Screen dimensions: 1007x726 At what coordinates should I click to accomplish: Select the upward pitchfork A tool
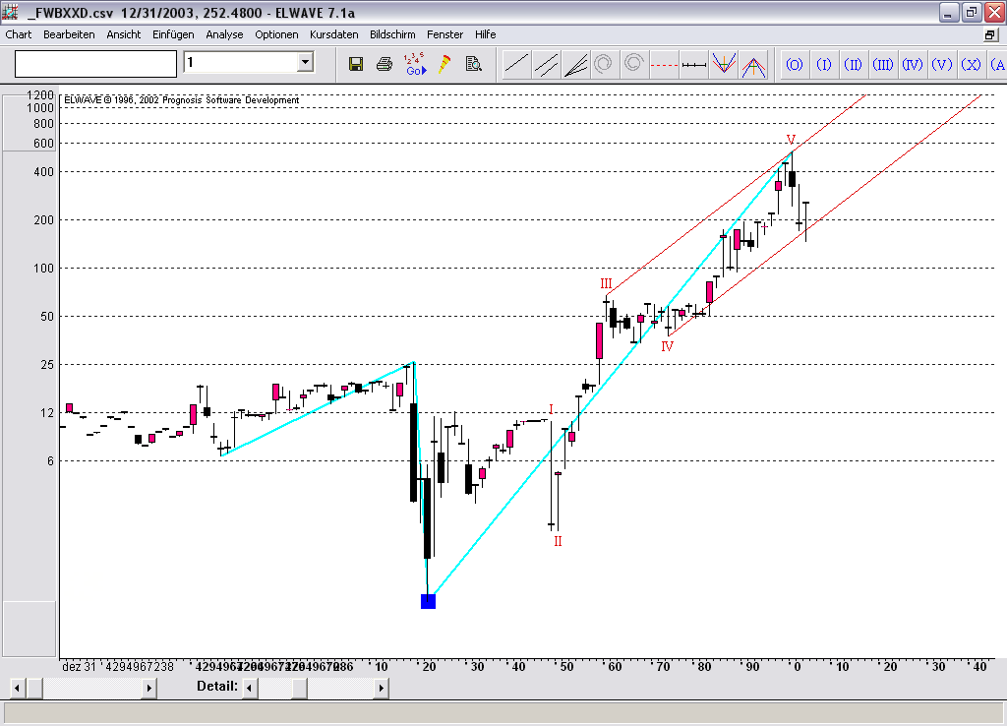(x=753, y=64)
